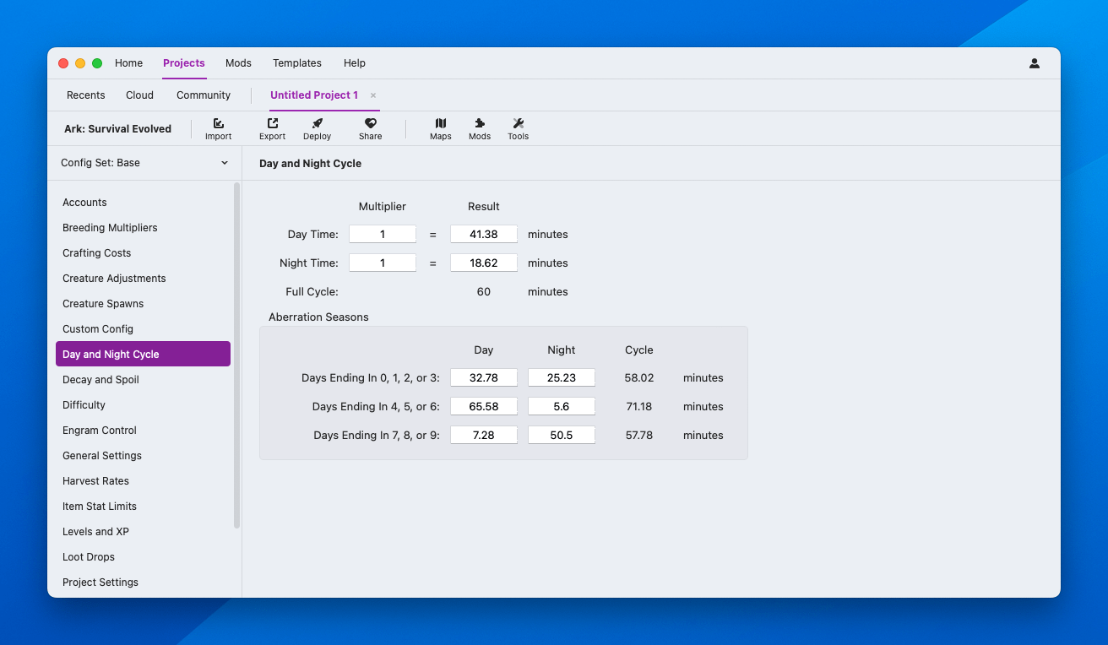This screenshot has width=1108, height=645.
Task: Select Project Settings in sidebar
Action: click(x=143, y=583)
